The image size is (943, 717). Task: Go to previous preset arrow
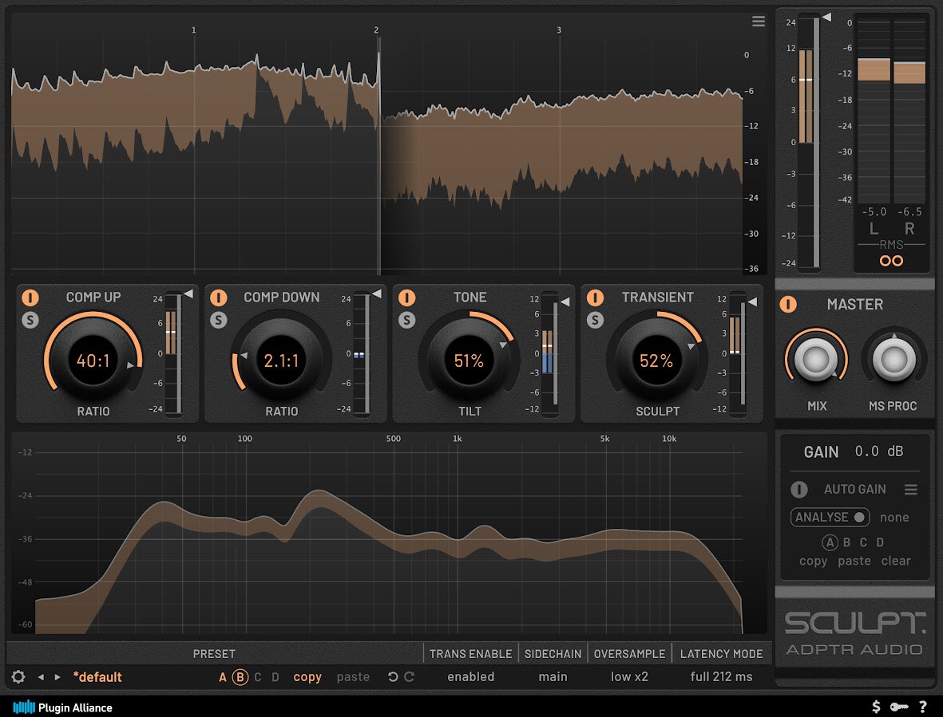[41, 677]
